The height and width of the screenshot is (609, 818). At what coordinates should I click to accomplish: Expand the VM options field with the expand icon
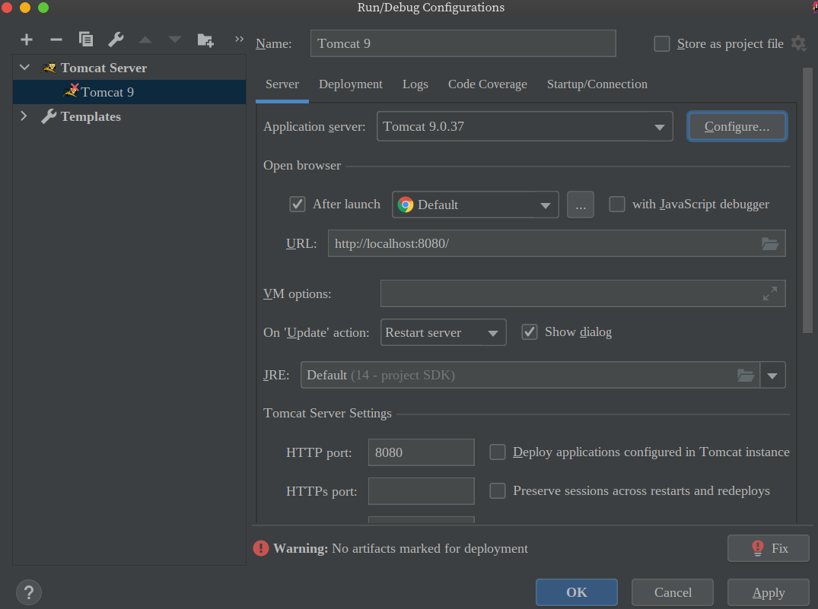[770, 293]
